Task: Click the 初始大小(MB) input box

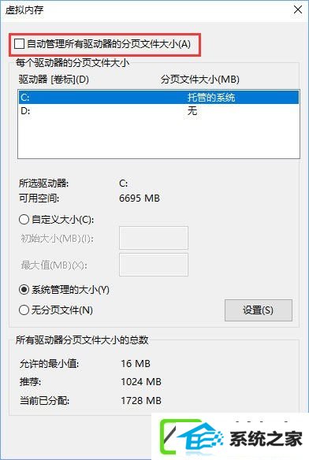Action: [x=154, y=238]
